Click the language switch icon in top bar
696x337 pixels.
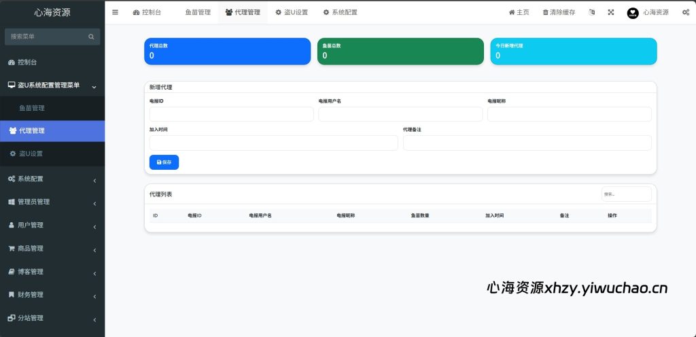(592, 12)
